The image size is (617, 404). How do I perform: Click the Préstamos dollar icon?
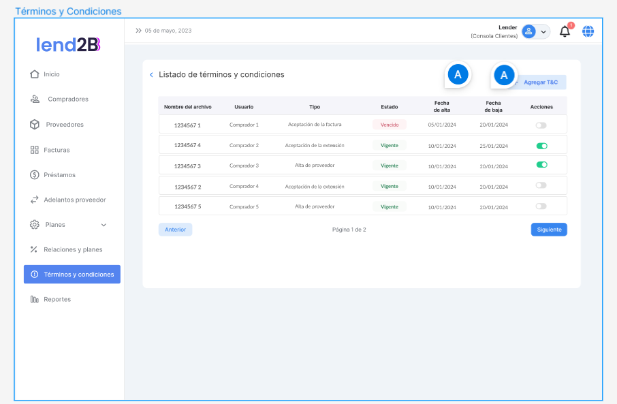pos(35,175)
